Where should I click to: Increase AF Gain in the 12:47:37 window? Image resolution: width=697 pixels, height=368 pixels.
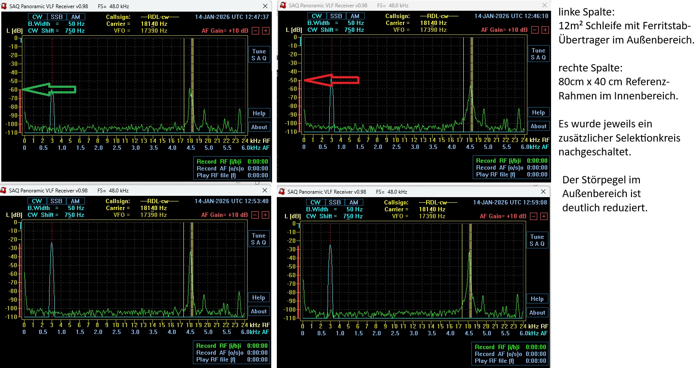[x=266, y=31]
